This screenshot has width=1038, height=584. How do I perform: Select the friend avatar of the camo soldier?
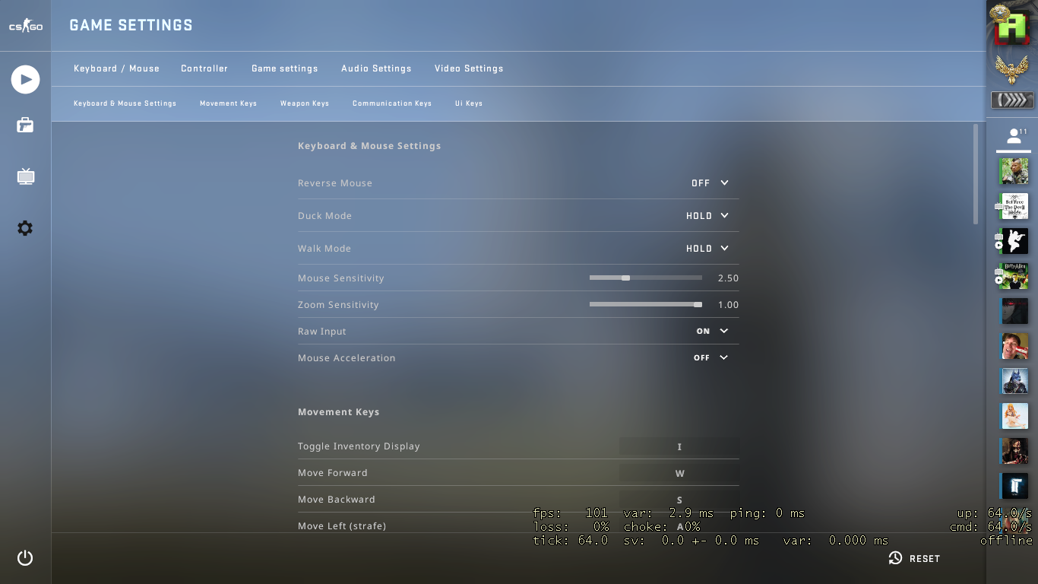[x=1014, y=170]
